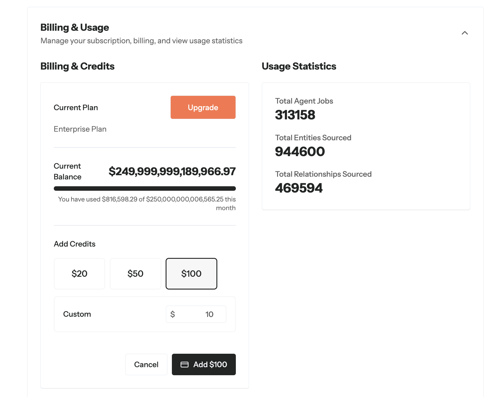498x397 pixels.
Task: Click the Enterprise Plan label
Action: [80, 129]
